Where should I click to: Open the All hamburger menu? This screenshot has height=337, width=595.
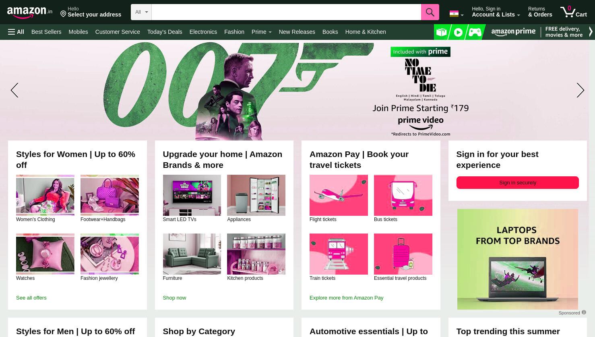coord(16,32)
